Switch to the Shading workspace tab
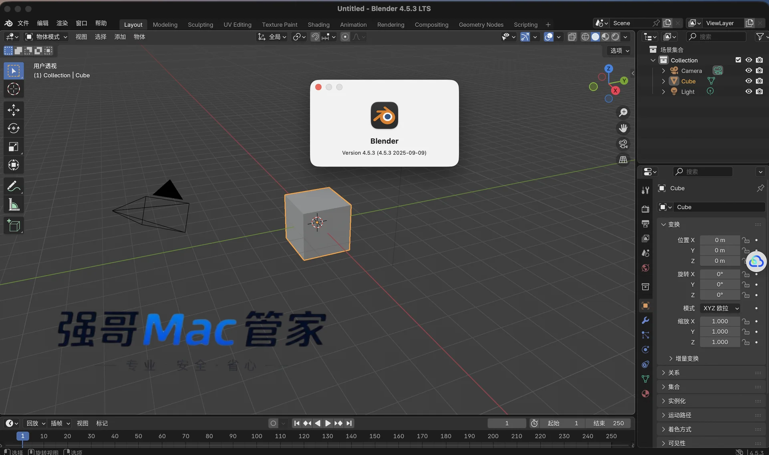The image size is (769, 455). pyautogui.click(x=318, y=24)
